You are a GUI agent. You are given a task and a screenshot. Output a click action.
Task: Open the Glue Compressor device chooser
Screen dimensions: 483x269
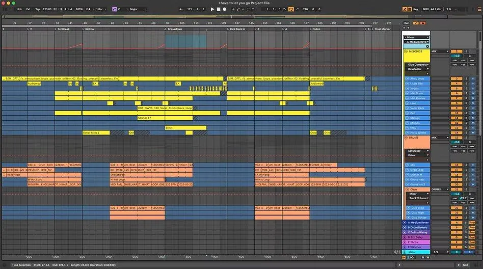tap(417, 65)
